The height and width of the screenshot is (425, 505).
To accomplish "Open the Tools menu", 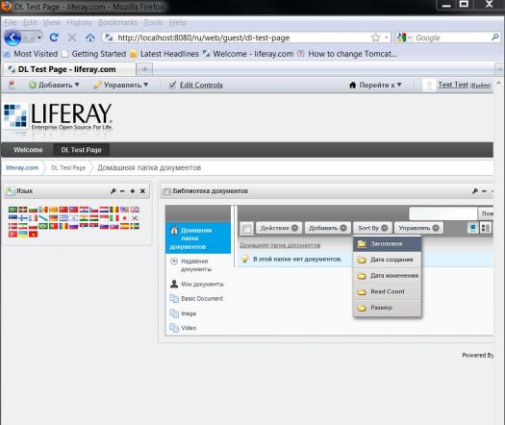I will click(x=153, y=22).
